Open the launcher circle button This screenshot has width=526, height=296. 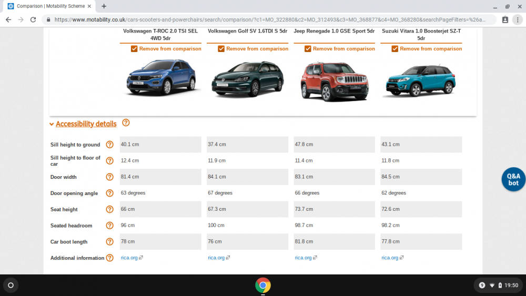[11, 285]
